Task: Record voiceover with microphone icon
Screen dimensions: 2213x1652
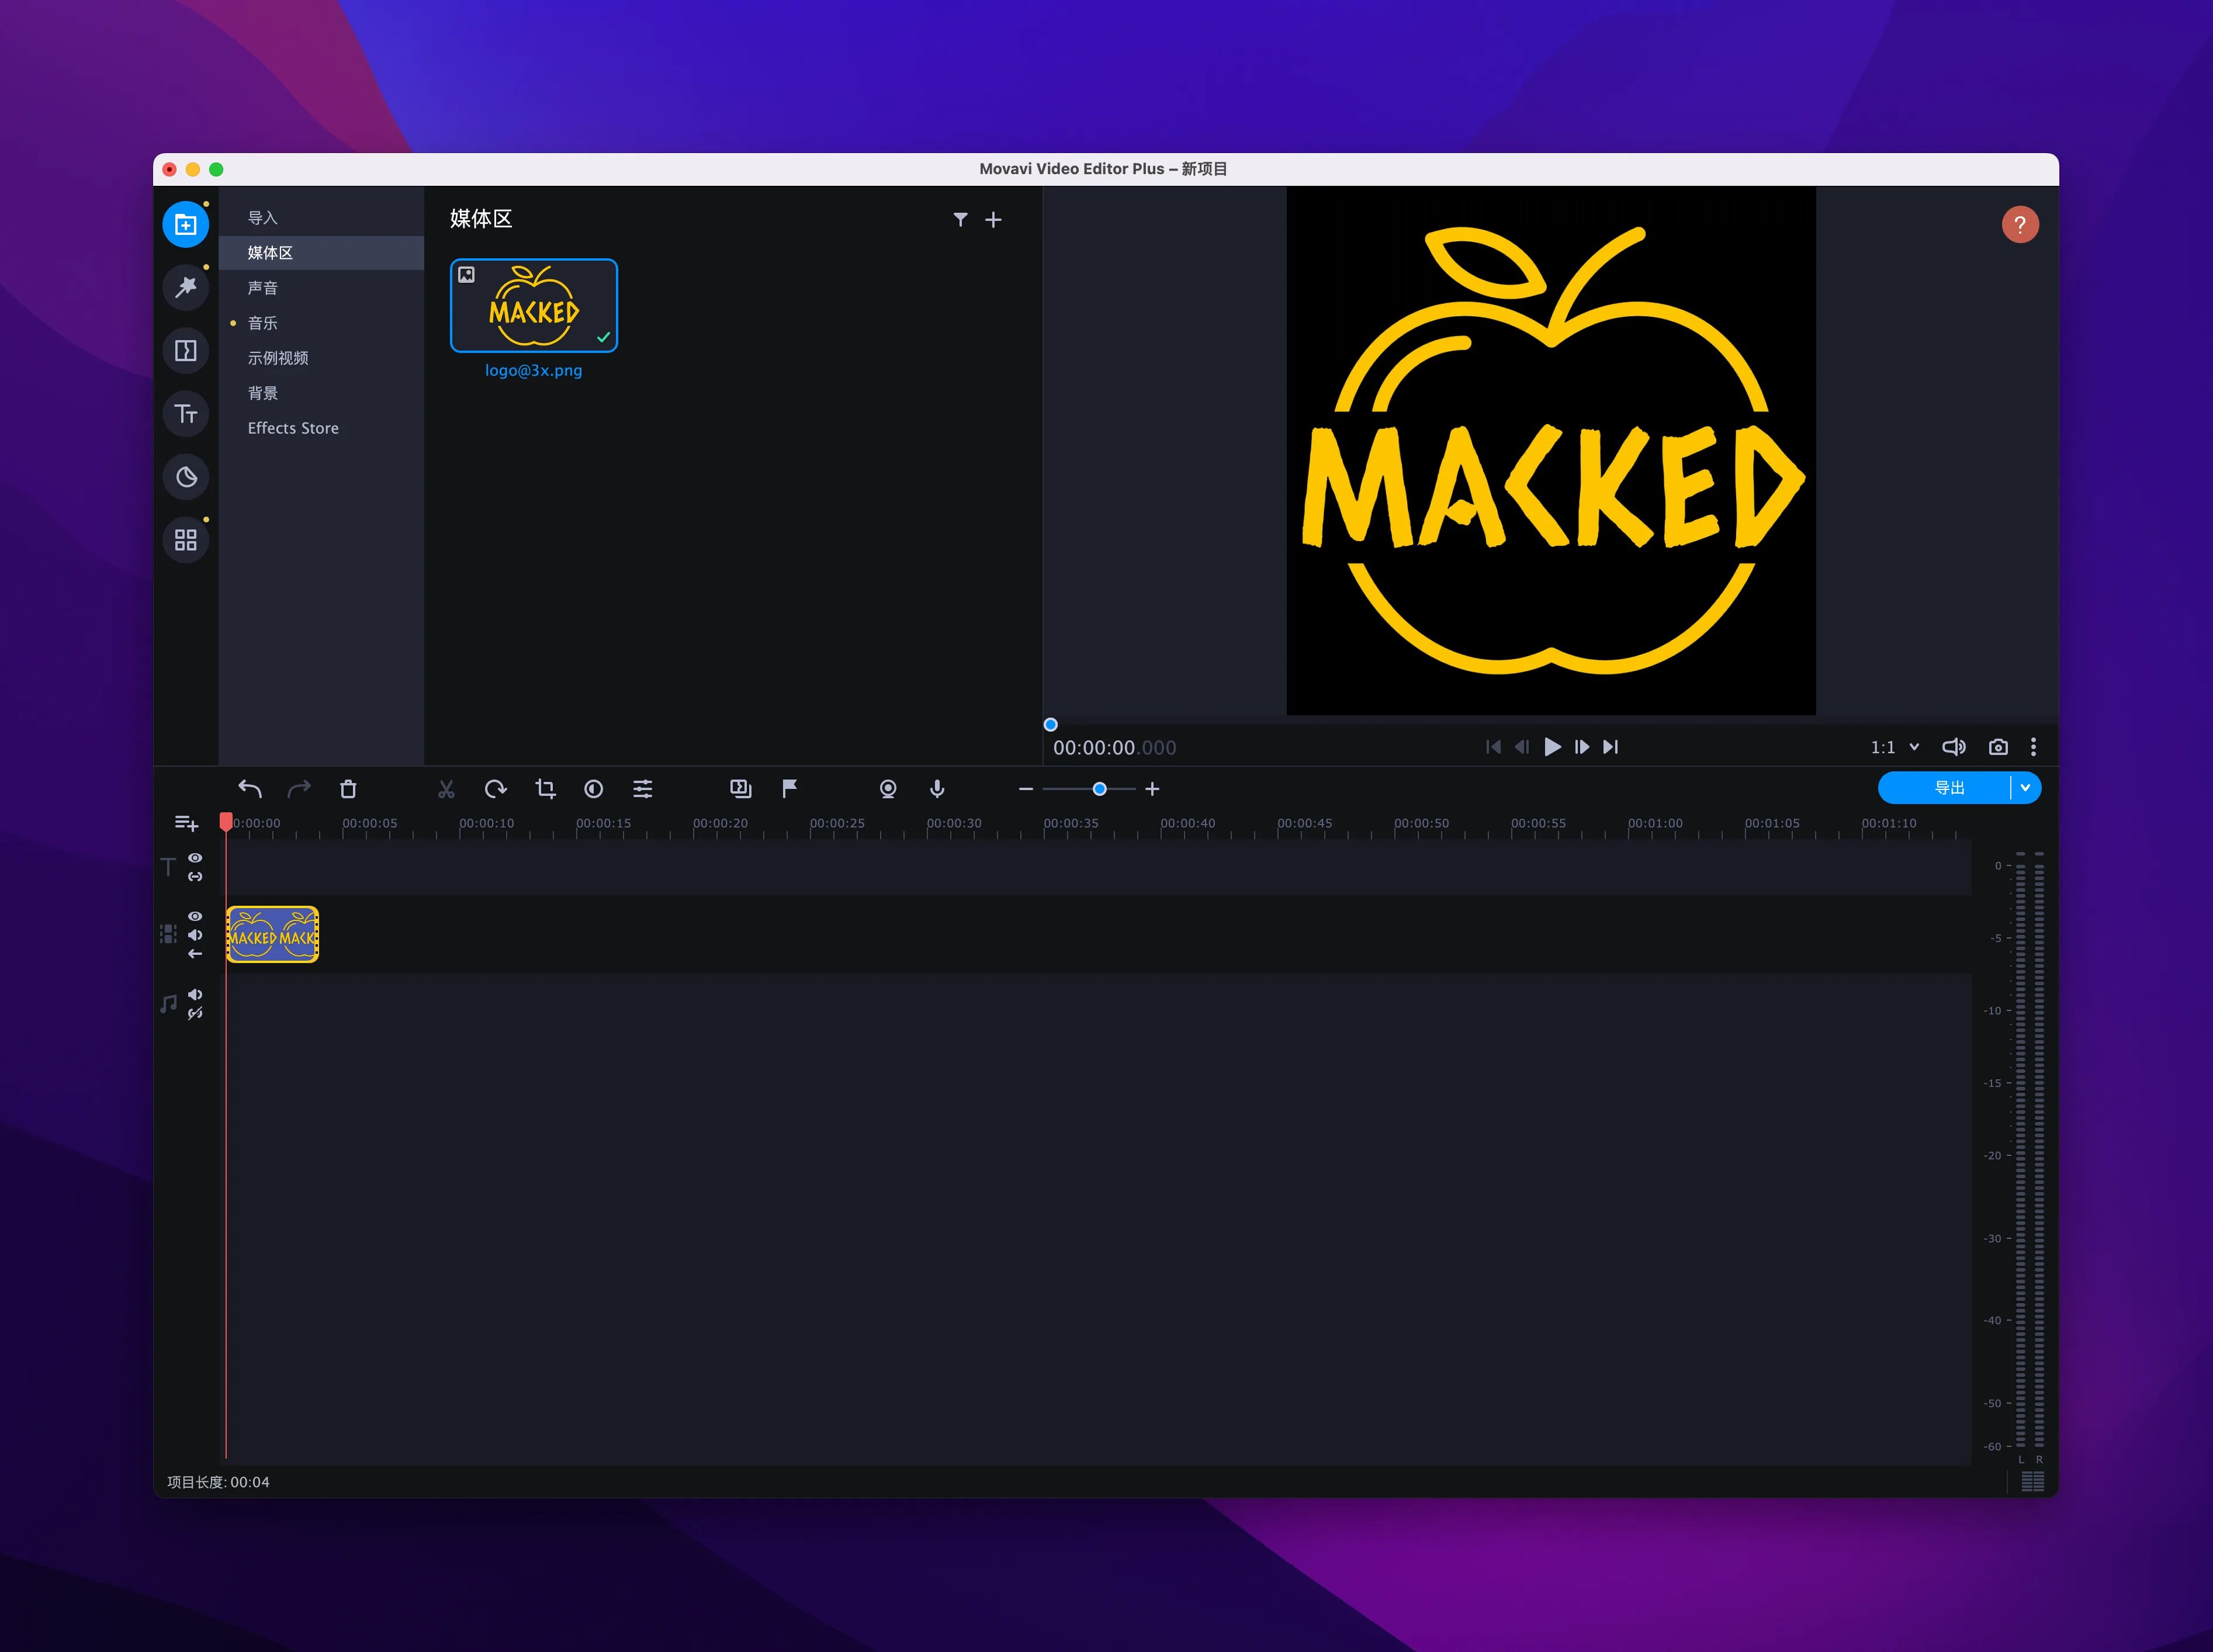Action: pyautogui.click(x=937, y=789)
